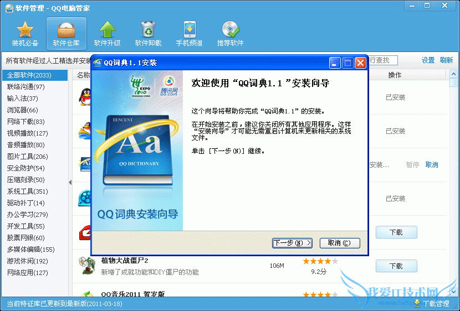The image size is (460, 311).
Task: Click the 植物大战僵尸2 game icon
Action: [87, 266]
